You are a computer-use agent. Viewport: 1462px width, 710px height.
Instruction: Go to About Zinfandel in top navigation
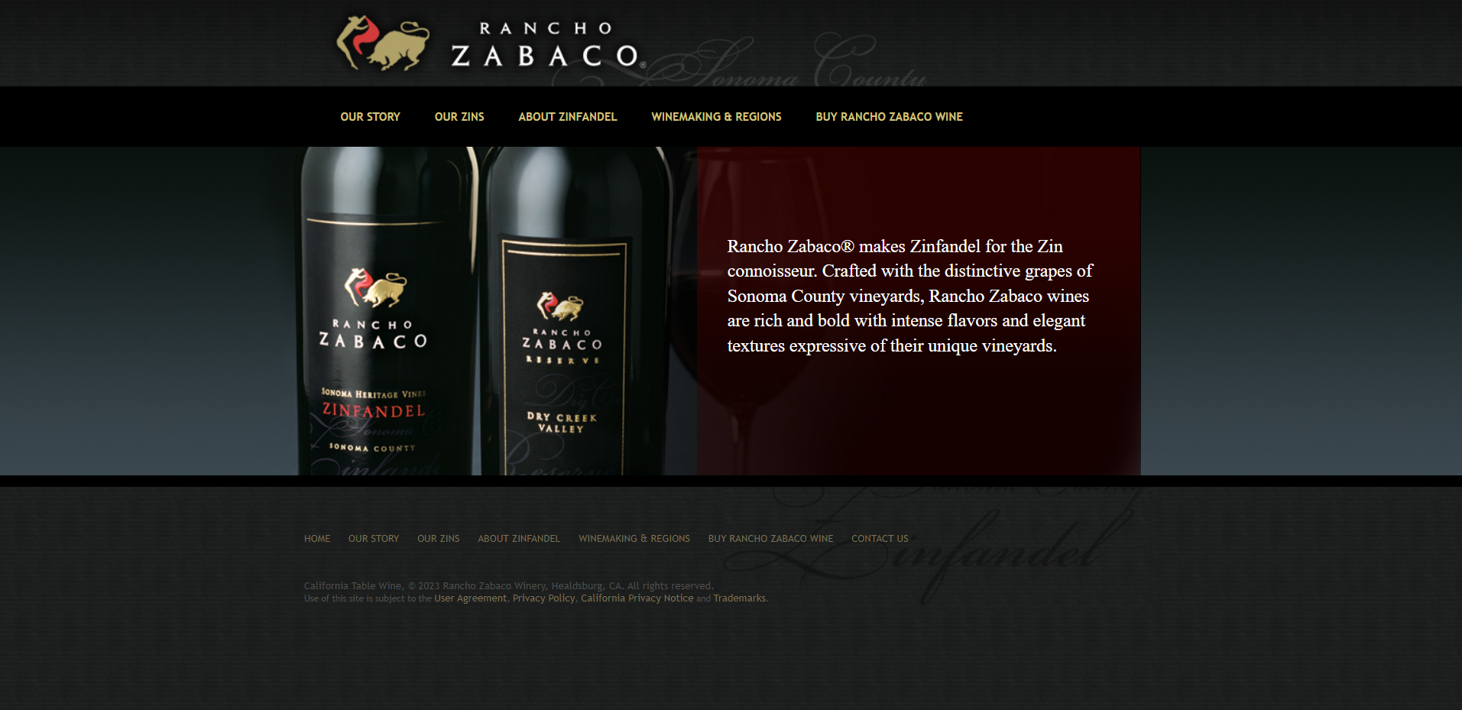pos(567,117)
